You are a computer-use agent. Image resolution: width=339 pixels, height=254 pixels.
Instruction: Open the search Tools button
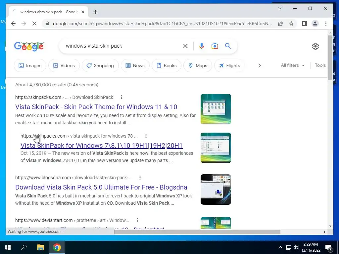320,65
